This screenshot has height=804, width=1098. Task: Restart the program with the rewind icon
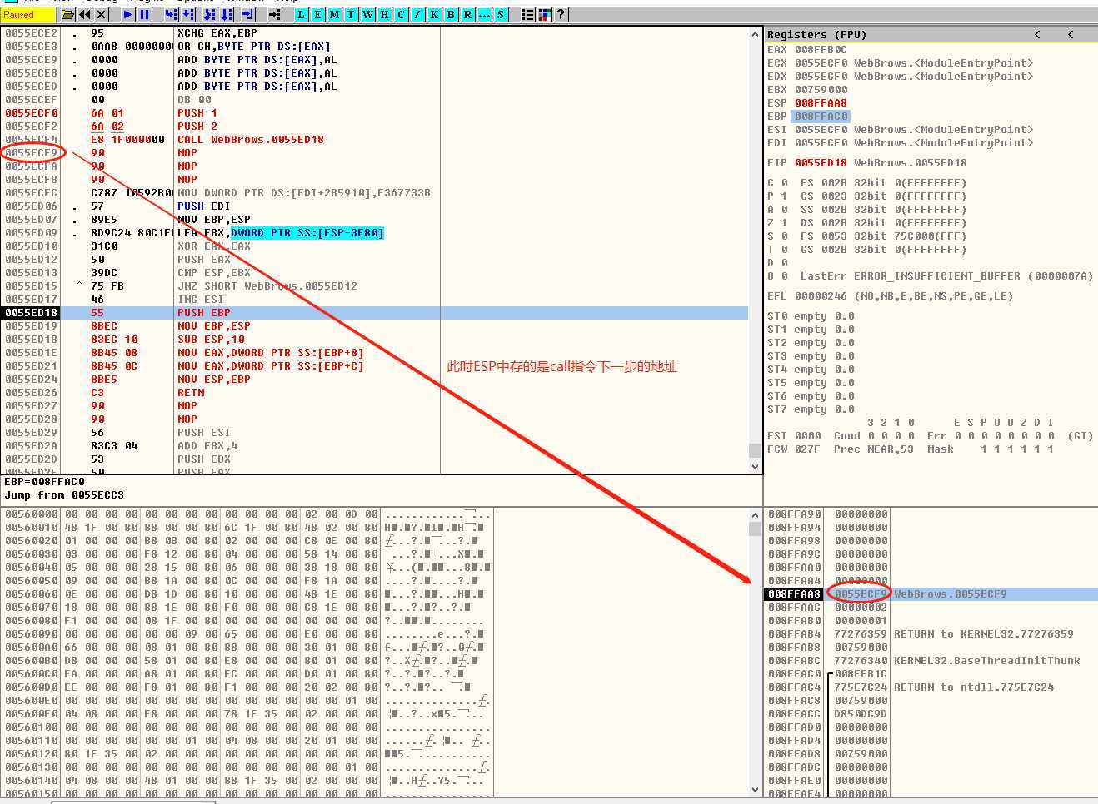85,14
